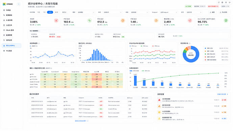Click the P50 latency 102.6 ms pulse icon
This screenshot has height=131, width=233.
[89, 21]
